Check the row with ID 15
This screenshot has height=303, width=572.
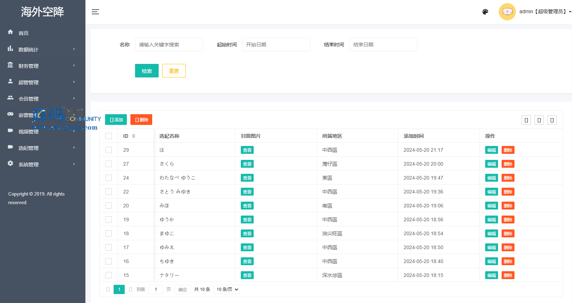(x=109, y=275)
